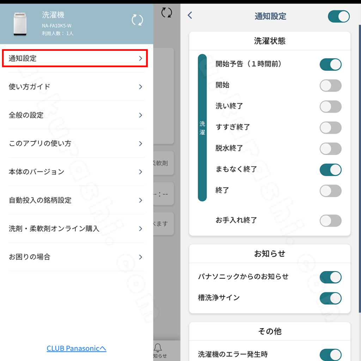Enable the 開始 notification switch
This screenshot has height=361, width=361.
(x=330, y=86)
